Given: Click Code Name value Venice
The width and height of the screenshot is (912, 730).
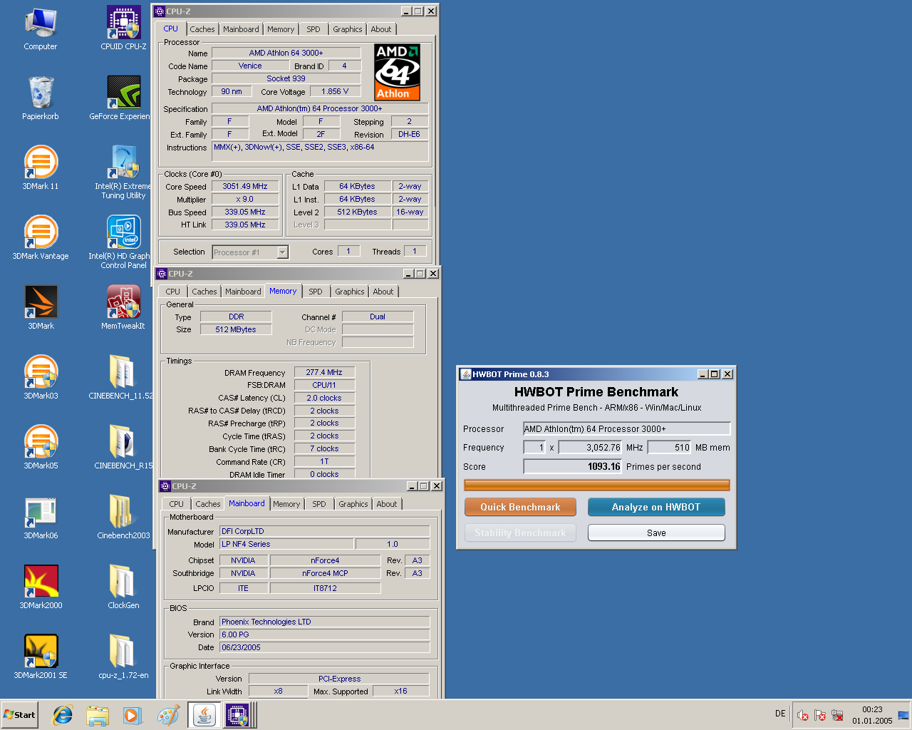Looking at the screenshot, I should click(250, 66).
